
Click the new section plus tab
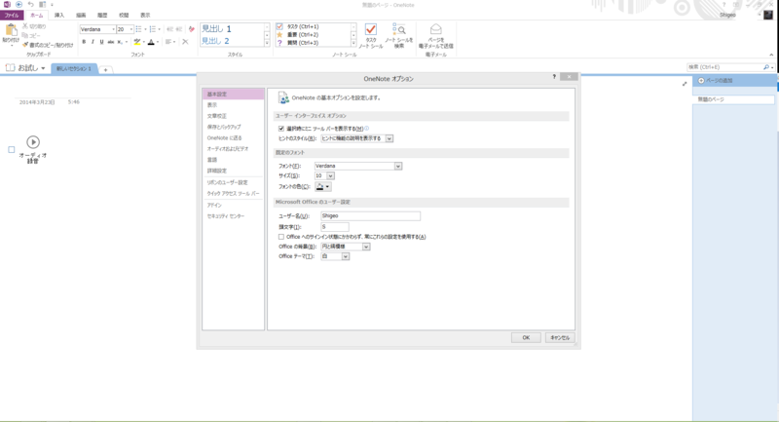[x=105, y=70]
